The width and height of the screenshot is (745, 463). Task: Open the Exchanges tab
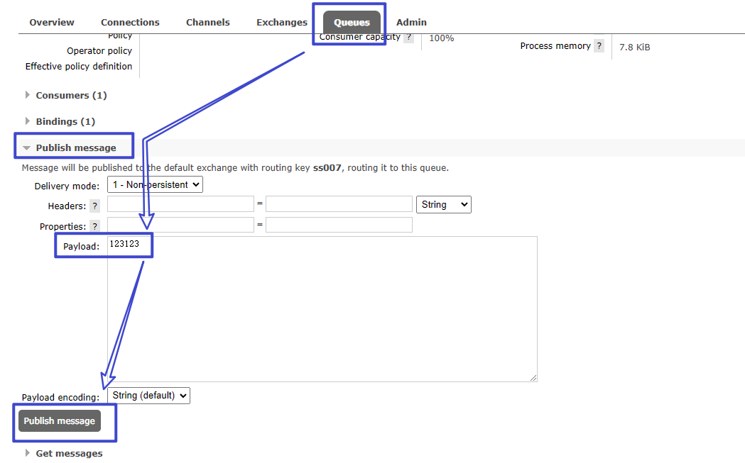click(x=282, y=22)
